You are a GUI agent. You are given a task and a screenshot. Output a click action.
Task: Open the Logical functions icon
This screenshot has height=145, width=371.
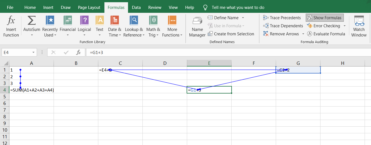[x=84, y=21]
